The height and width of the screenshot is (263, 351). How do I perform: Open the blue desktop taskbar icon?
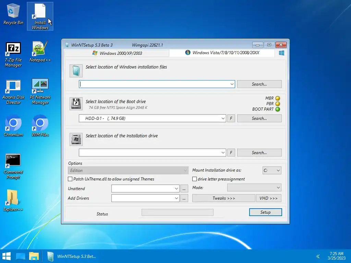(x=21, y=256)
